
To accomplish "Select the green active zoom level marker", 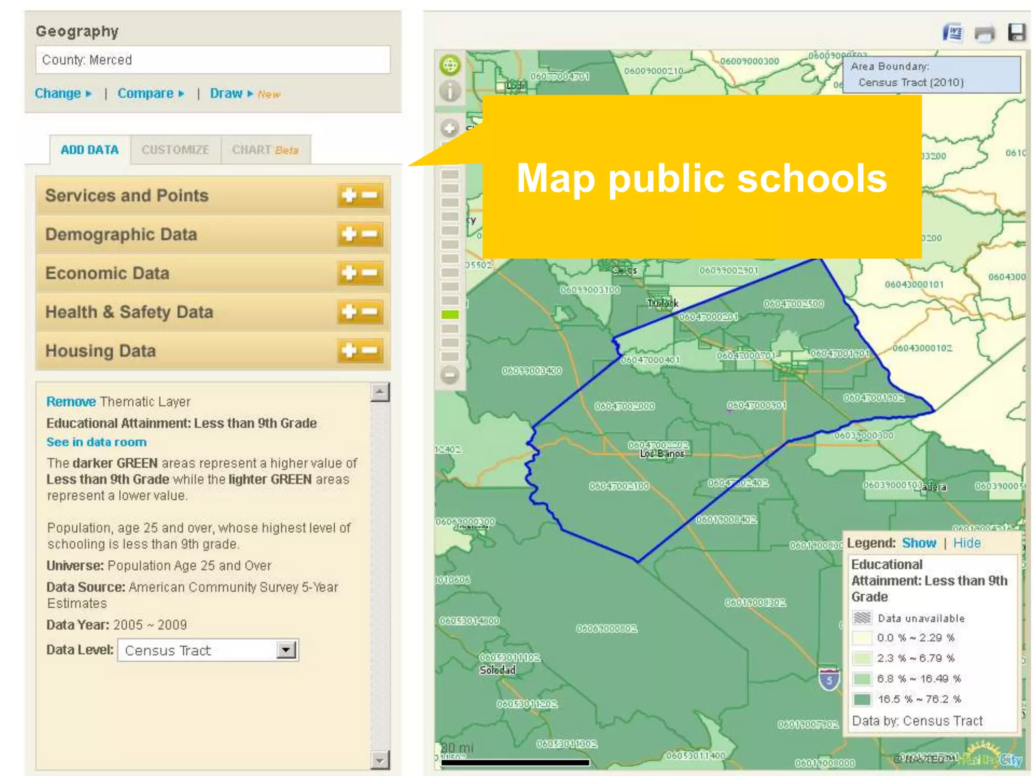I will point(450,315).
